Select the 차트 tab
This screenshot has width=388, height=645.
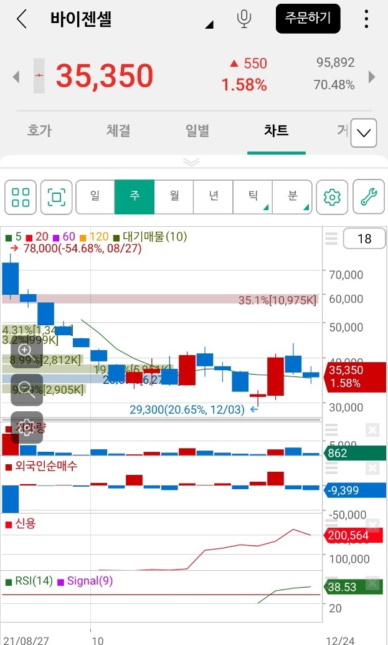(x=276, y=131)
